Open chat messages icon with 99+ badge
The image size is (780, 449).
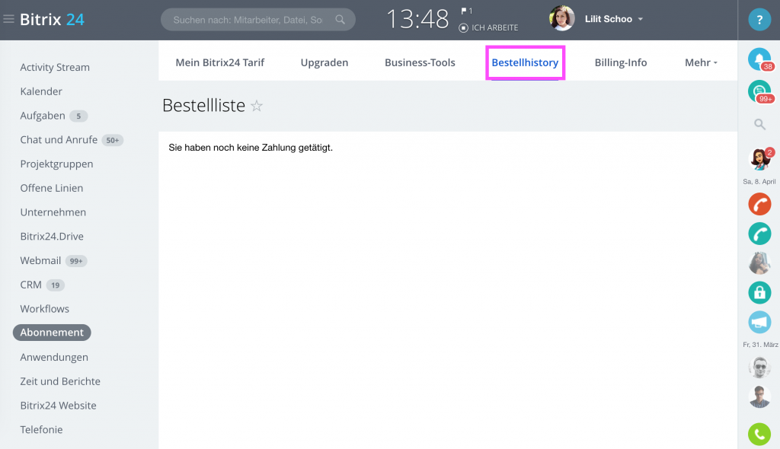coord(759,91)
